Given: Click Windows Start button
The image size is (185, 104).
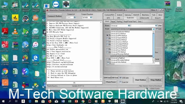Looking at the screenshot, I should coord(3,101).
